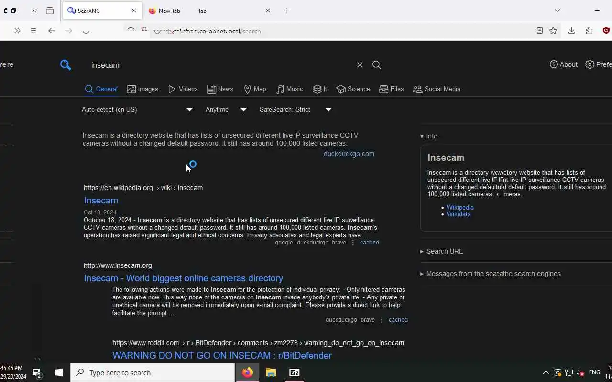This screenshot has width=612, height=382.
Task: Expand the Search URL section
Action: (441, 251)
